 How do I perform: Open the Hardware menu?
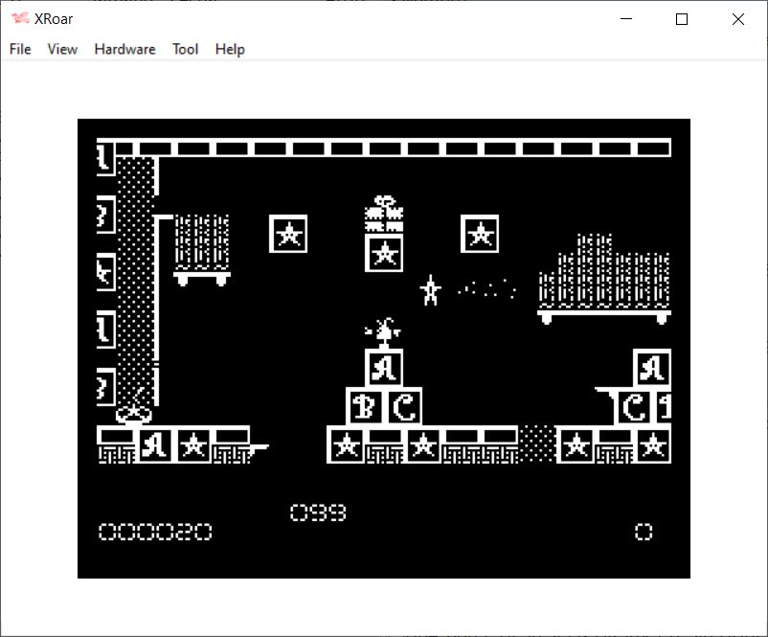pos(124,49)
